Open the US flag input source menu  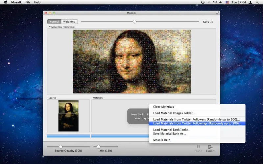(227, 2)
